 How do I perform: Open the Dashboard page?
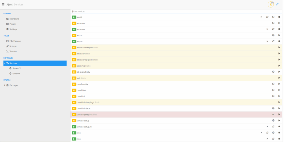[14, 19]
